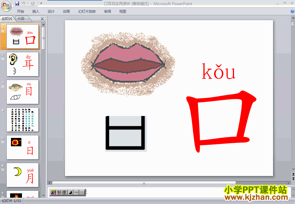Screen dimensions: 295x204
Task: Select slide 1 thumbnail with 口
Action: pyautogui.click(x=23, y=36)
